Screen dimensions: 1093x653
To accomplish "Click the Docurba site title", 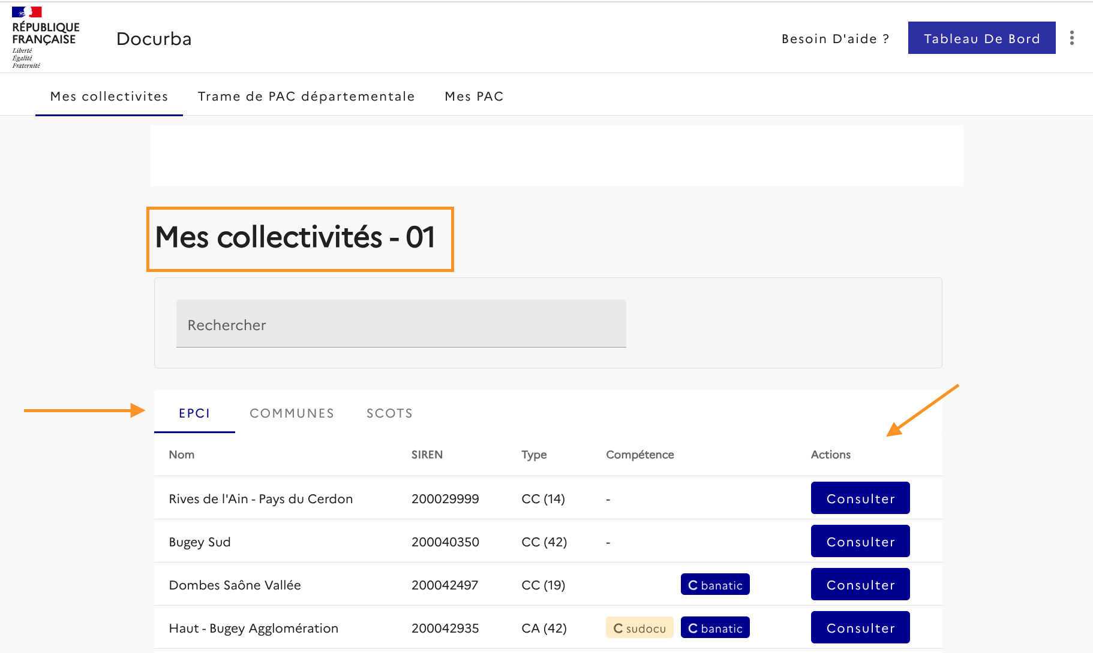I will 154,39.
